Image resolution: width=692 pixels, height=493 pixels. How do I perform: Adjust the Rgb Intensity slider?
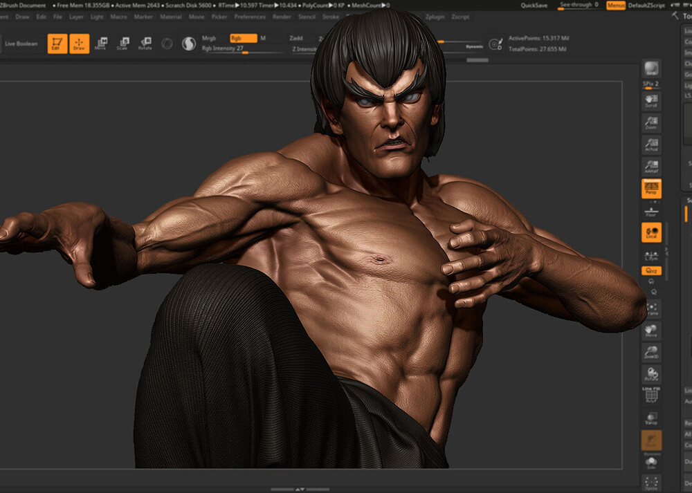pos(242,49)
